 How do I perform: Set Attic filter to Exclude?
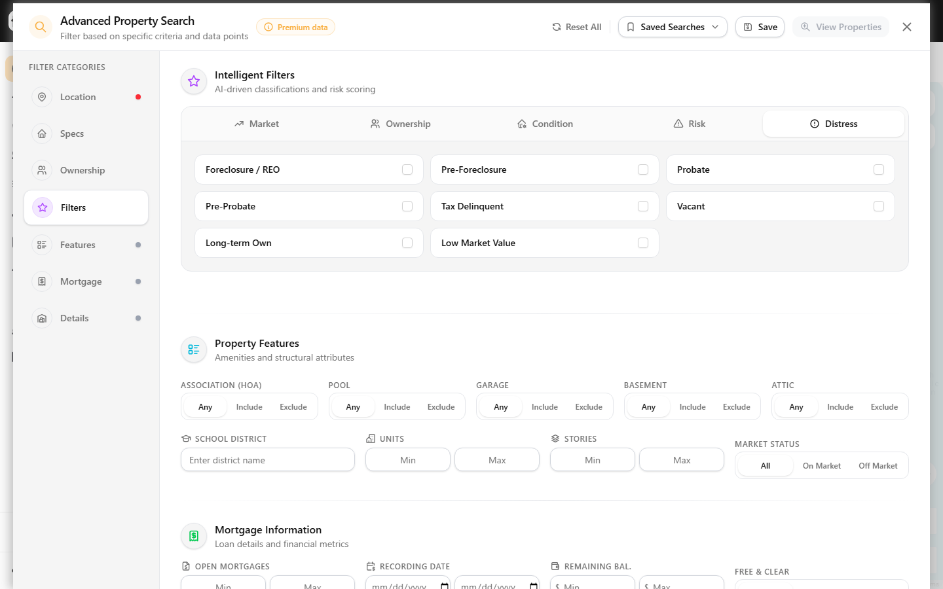click(884, 407)
